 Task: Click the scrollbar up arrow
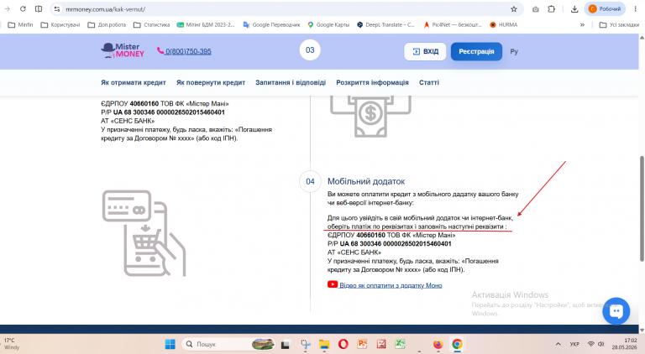[642, 38]
